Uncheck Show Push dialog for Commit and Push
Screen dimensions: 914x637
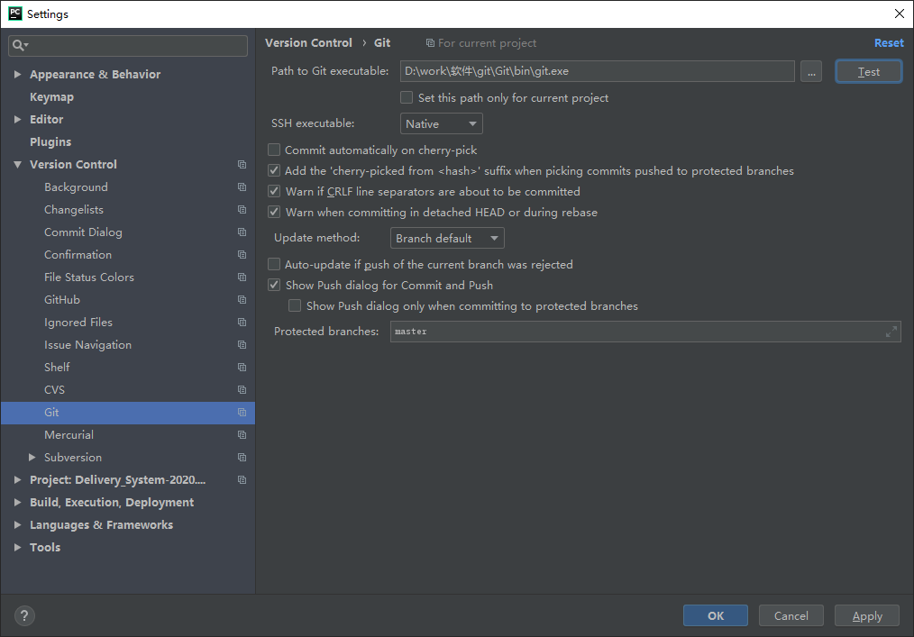point(274,285)
